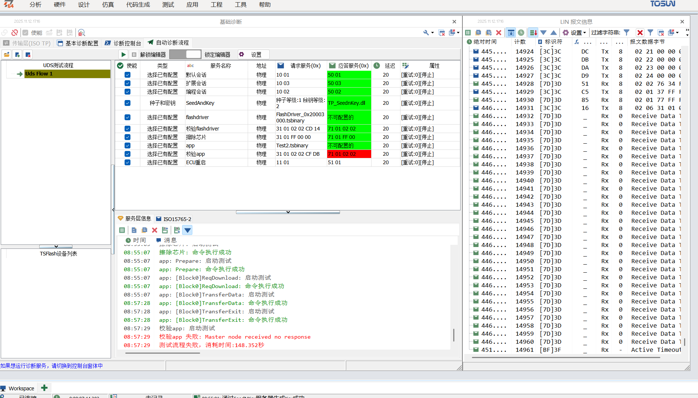
Task: Toggle the 使能 checkbox in the toolbar
Action: [25, 33]
